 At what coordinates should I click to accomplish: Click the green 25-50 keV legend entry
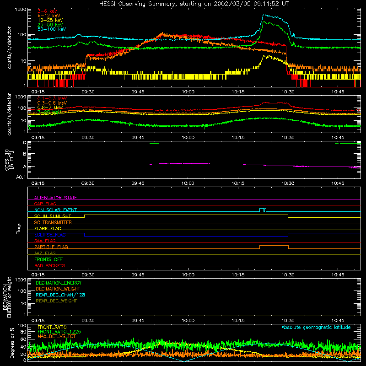[50, 25]
